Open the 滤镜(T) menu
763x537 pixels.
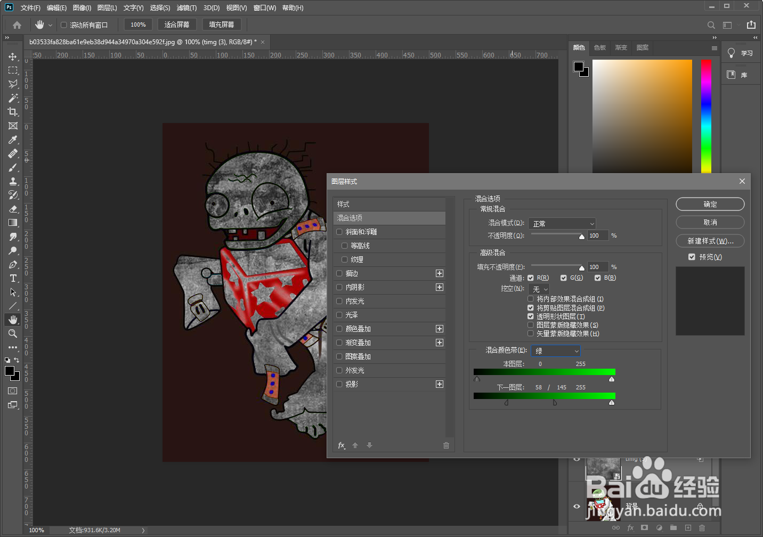[x=186, y=8]
